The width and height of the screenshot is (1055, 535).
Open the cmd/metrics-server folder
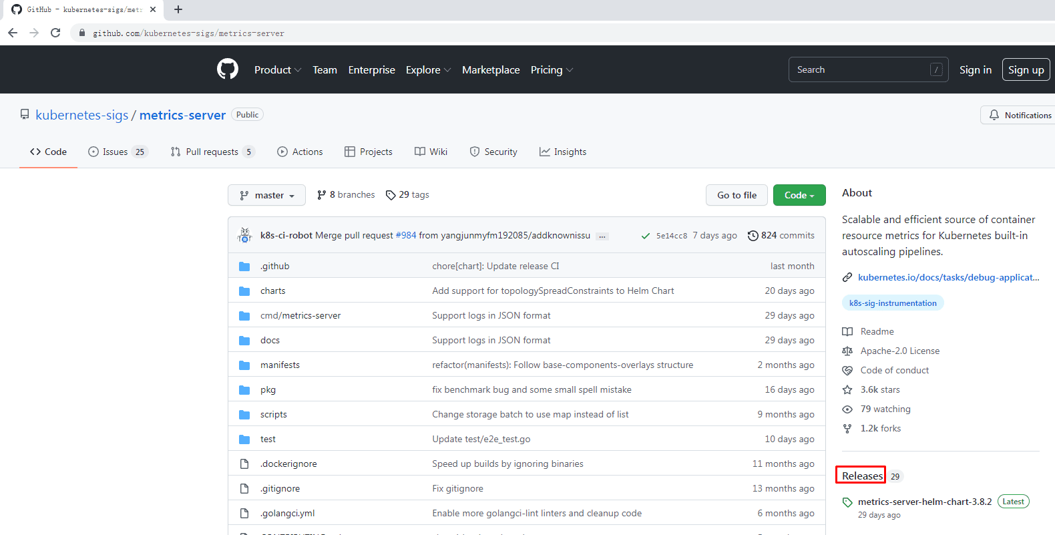click(x=300, y=315)
